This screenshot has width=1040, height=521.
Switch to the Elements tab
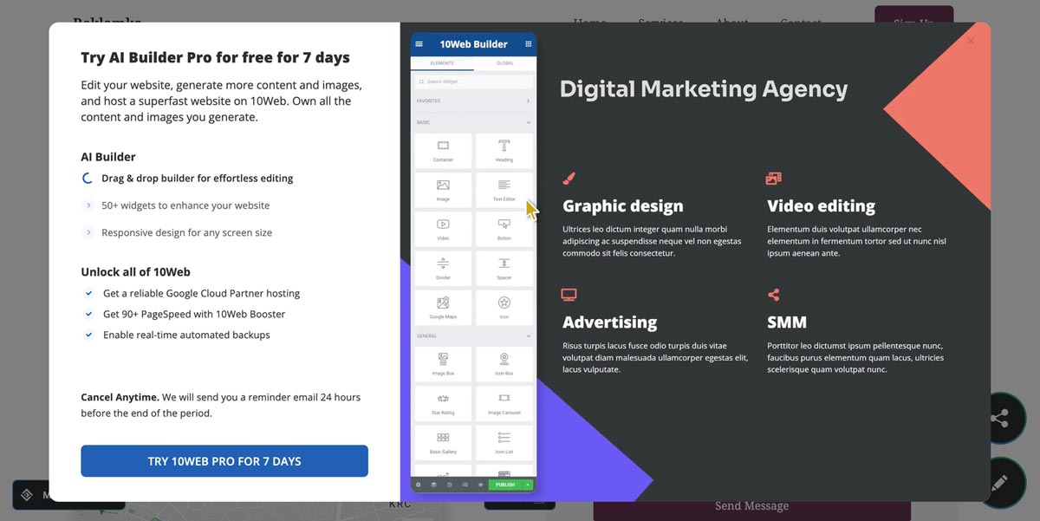[x=442, y=63]
